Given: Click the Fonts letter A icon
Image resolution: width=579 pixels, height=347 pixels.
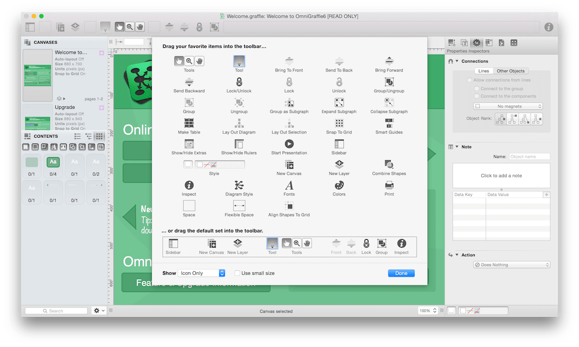Looking at the screenshot, I should [x=289, y=185].
